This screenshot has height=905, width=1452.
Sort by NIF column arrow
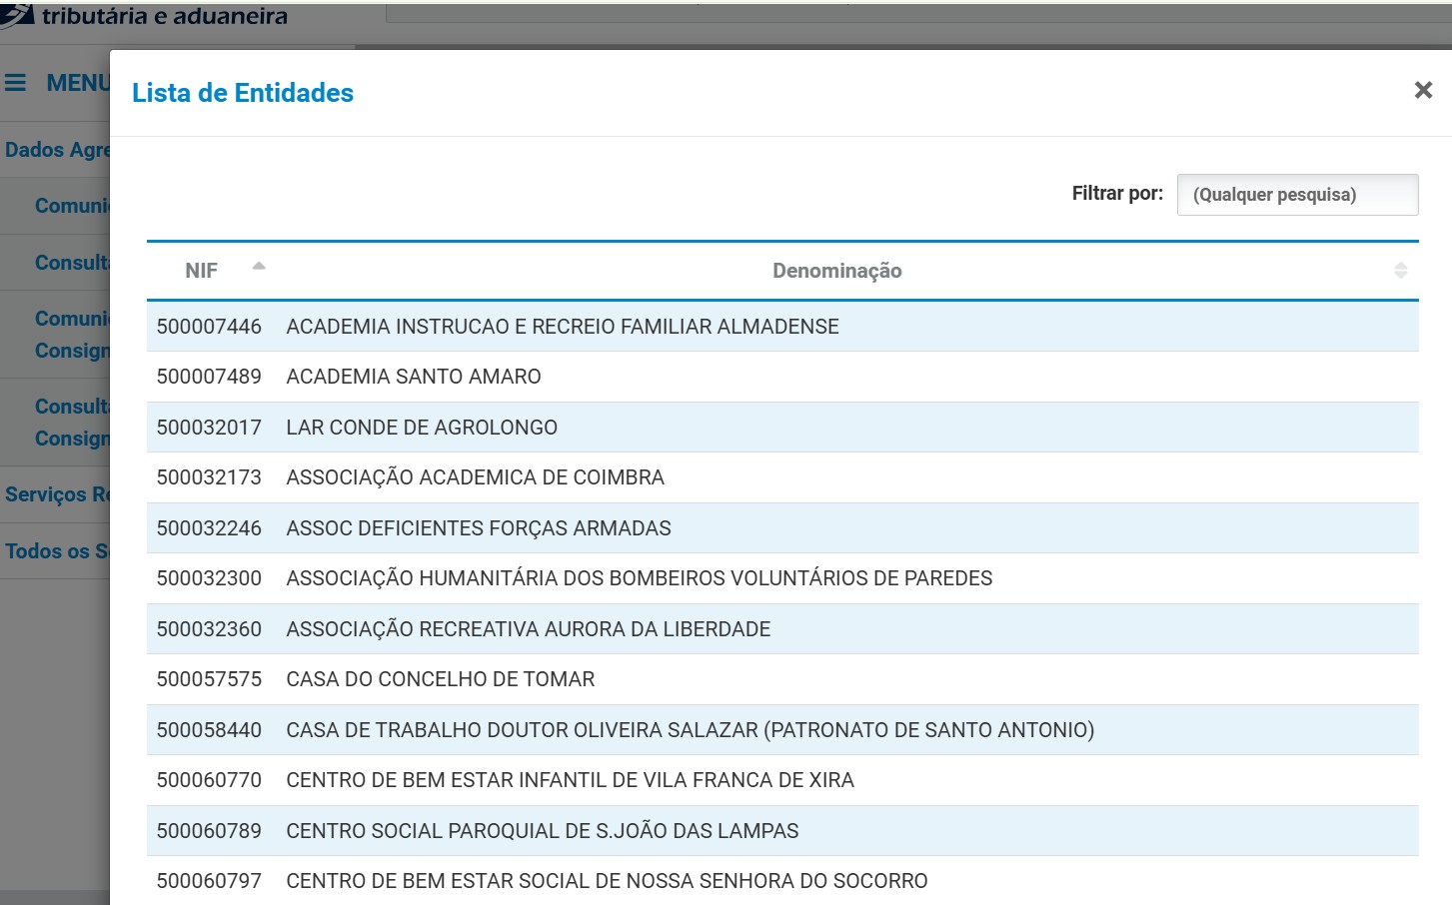point(259,267)
